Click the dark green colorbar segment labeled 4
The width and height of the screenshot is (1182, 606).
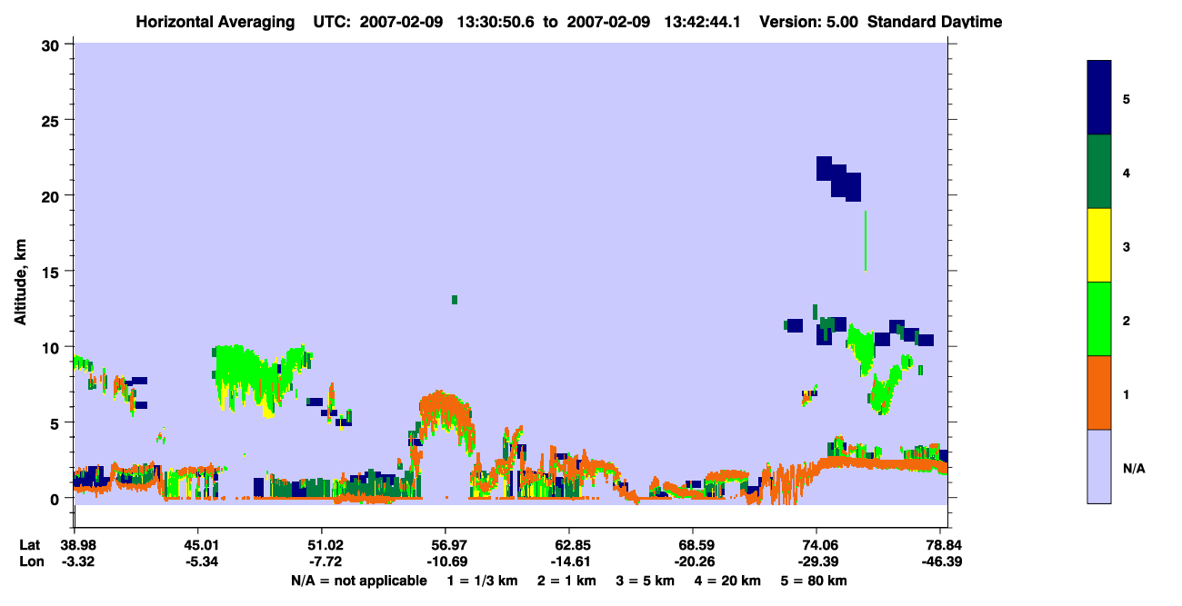pyautogui.click(x=1099, y=172)
